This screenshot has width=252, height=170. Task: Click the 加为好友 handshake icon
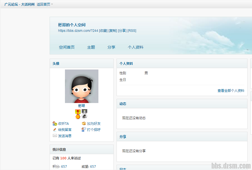point(84,124)
